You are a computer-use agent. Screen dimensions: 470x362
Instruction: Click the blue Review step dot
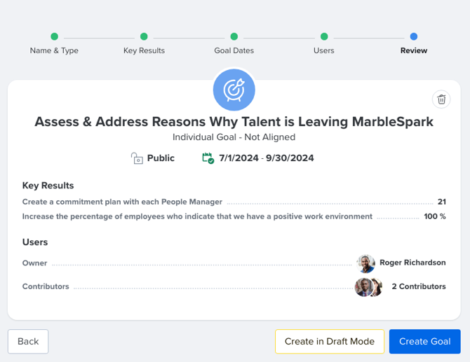point(414,36)
